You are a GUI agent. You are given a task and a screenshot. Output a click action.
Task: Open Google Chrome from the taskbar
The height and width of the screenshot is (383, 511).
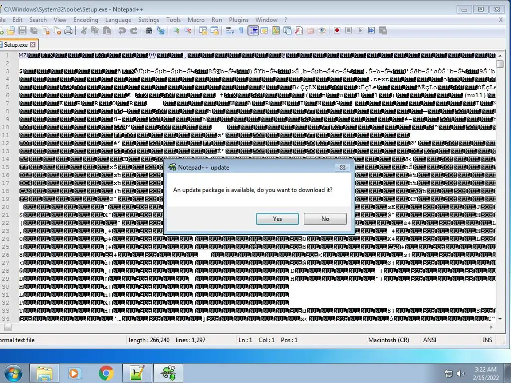[x=106, y=373]
